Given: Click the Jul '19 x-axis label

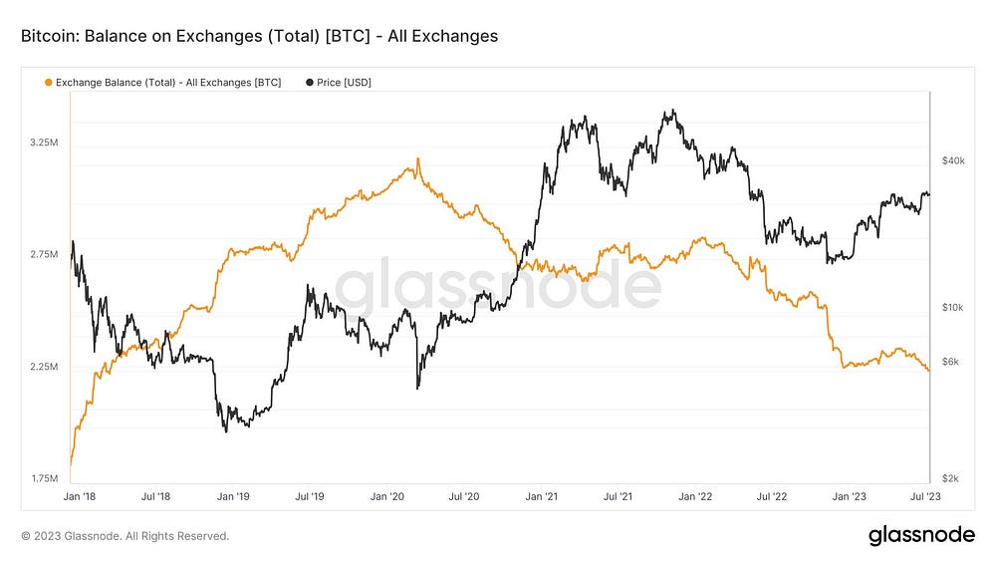Looking at the screenshot, I should 310,496.
